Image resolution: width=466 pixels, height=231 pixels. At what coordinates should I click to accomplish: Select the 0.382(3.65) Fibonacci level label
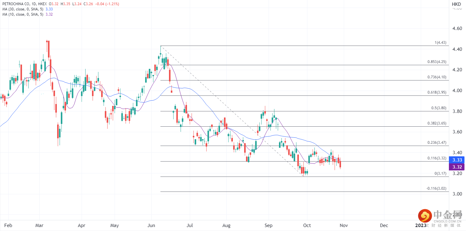click(x=437, y=123)
